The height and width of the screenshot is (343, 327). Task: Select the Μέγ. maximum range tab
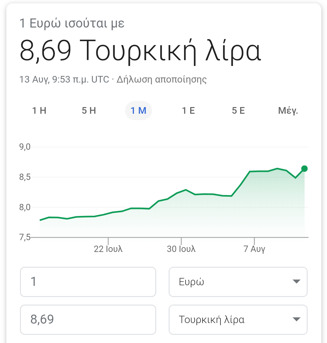pos(288,111)
